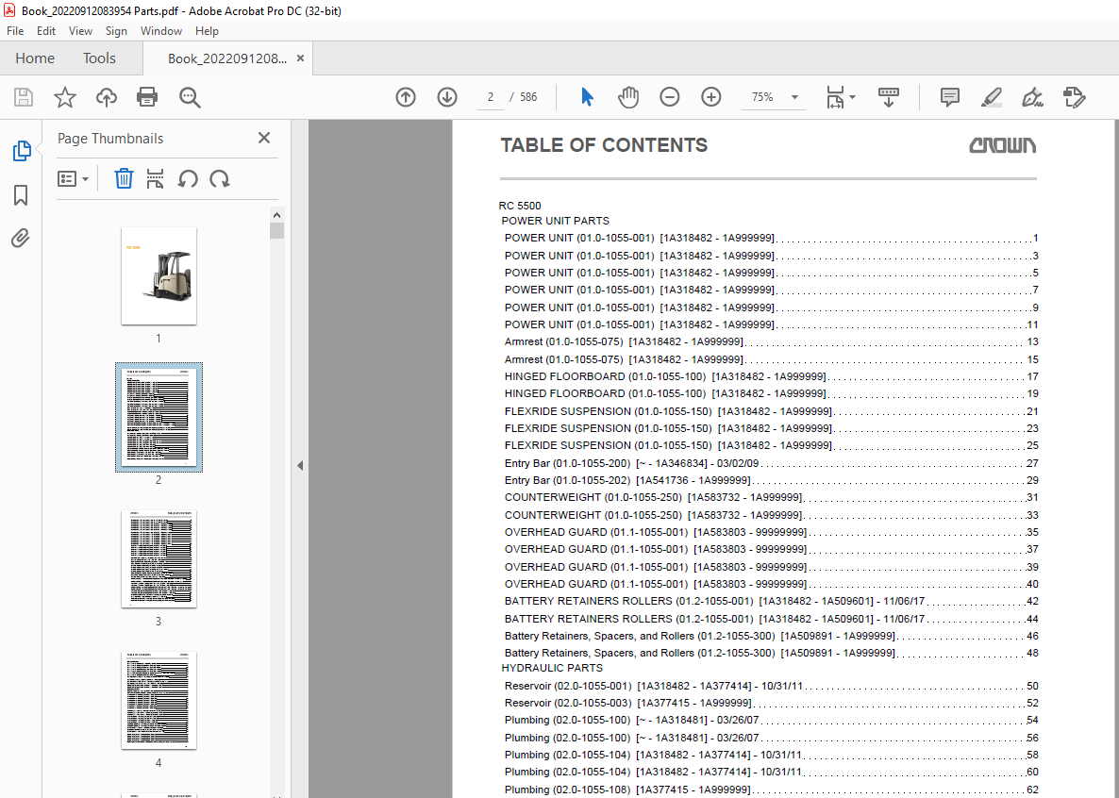Click the Save file icon
Viewport: 1119px width, 798px height.
(24, 97)
